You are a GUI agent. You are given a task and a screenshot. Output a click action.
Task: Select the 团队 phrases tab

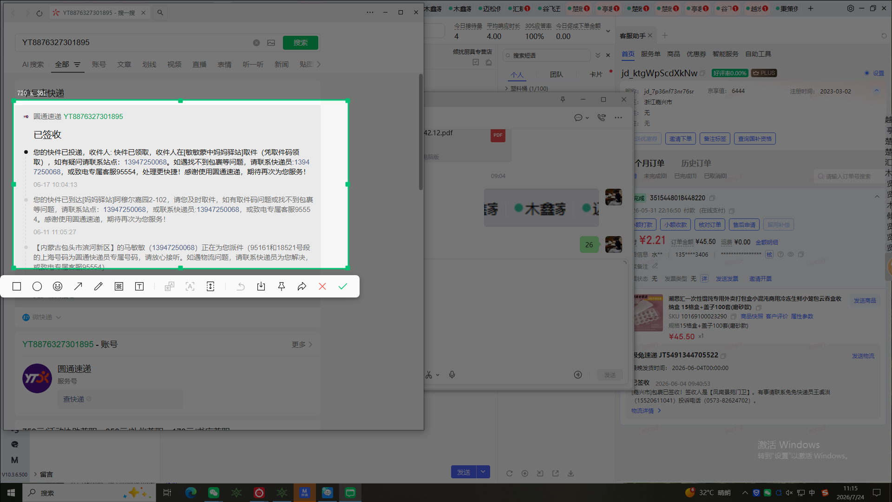[x=557, y=74]
